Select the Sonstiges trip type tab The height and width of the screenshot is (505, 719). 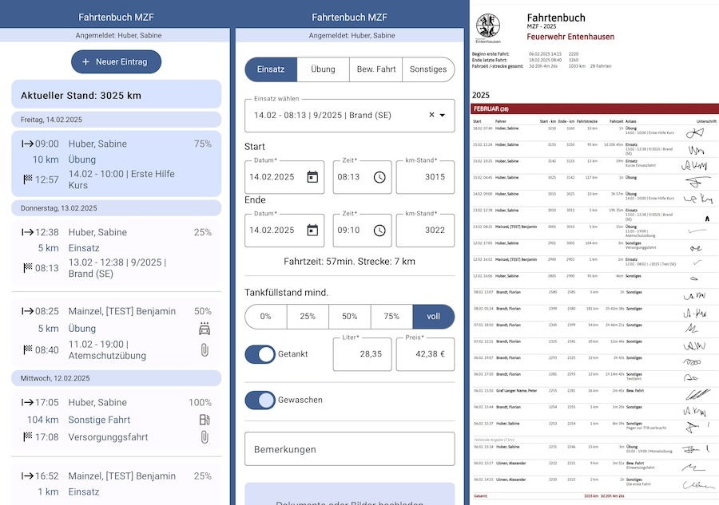tap(428, 69)
